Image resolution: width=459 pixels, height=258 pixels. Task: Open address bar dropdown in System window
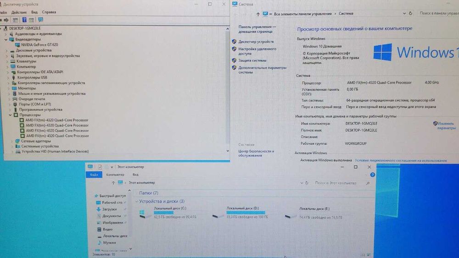[404, 13]
